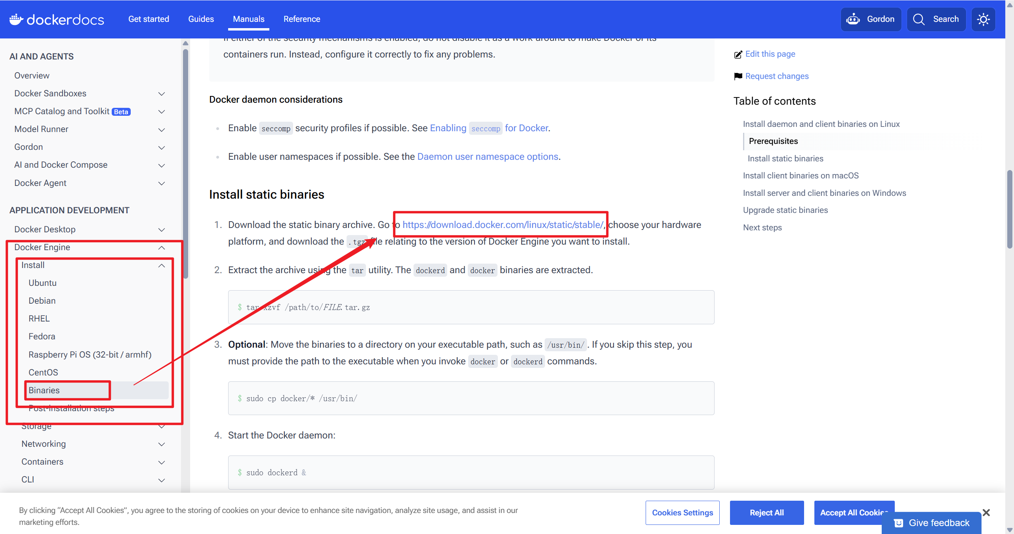Click the tar xzvf command code block
This screenshot has width=1014, height=534.
(x=471, y=307)
